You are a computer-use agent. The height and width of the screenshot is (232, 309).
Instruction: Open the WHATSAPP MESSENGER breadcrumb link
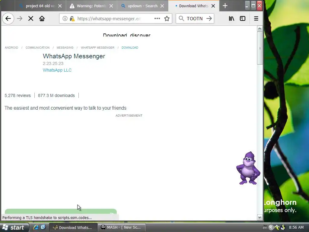(97, 48)
